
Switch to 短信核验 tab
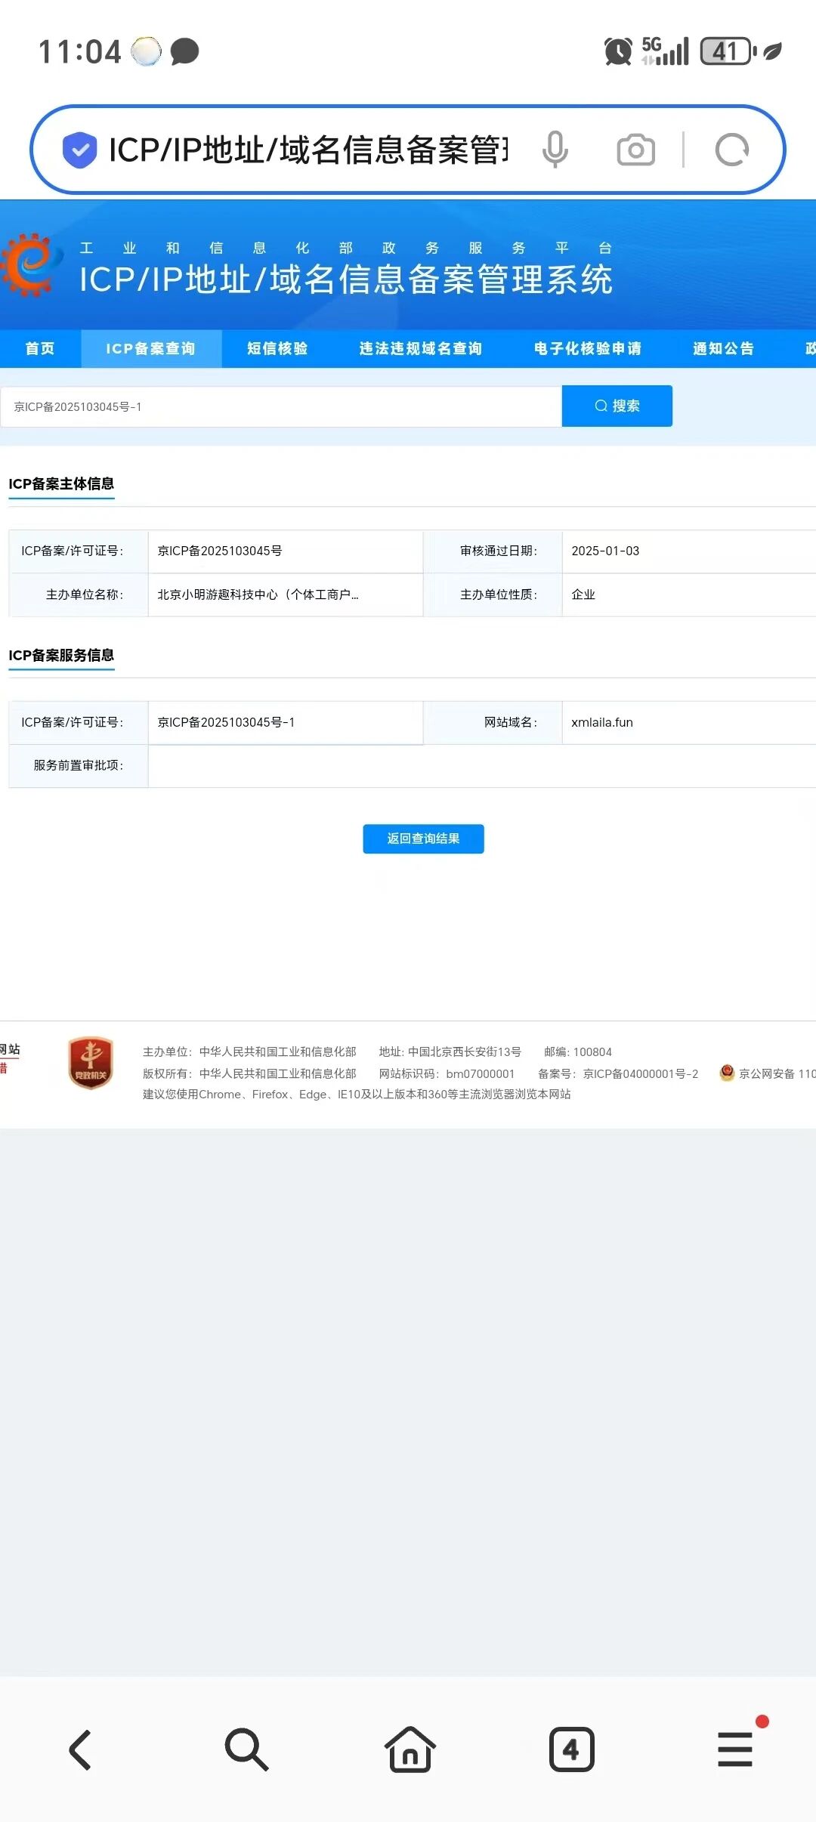point(277,348)
